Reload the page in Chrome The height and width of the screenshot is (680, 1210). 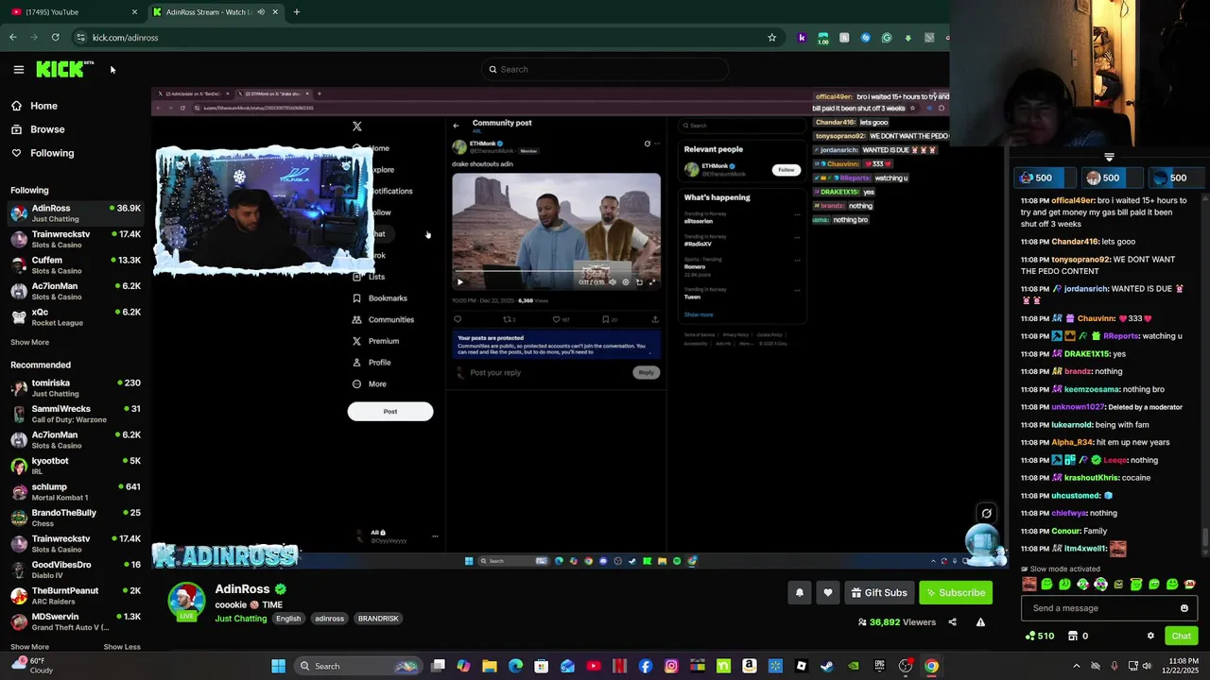55,38
